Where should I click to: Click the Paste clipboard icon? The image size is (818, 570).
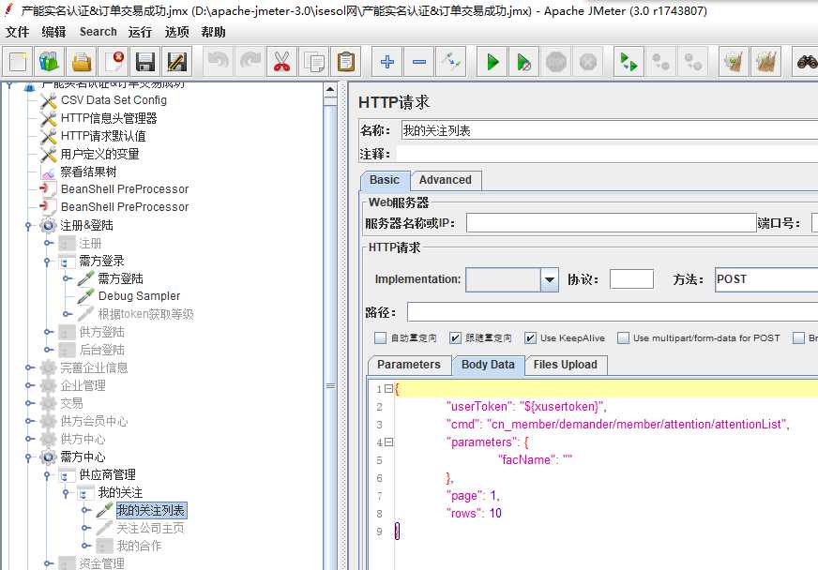pos(346,62)
